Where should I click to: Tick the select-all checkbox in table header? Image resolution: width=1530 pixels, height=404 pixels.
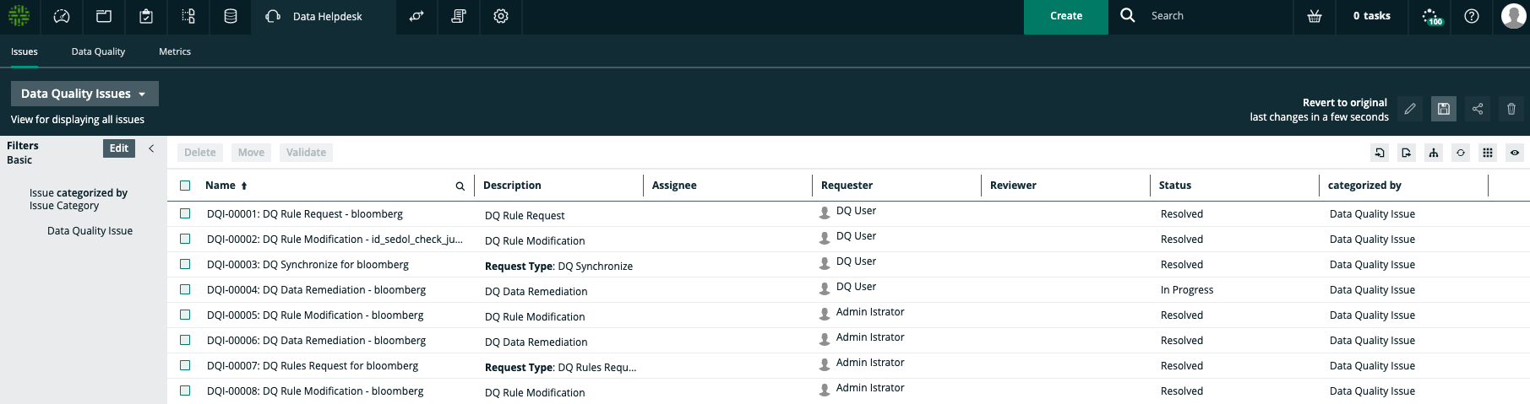click(x=185, y=186)
